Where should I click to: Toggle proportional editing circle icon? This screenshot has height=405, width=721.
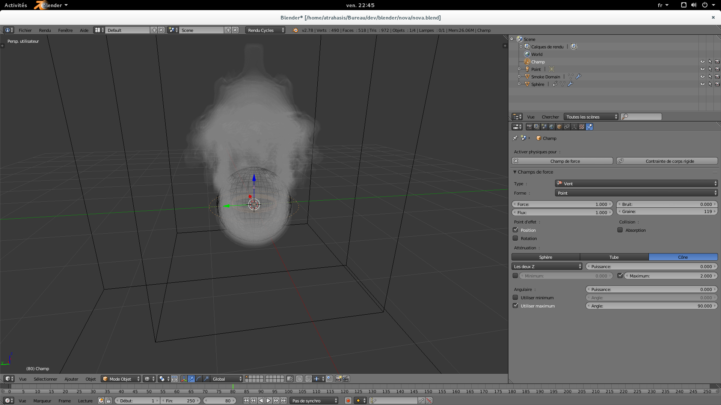(299, 379)
